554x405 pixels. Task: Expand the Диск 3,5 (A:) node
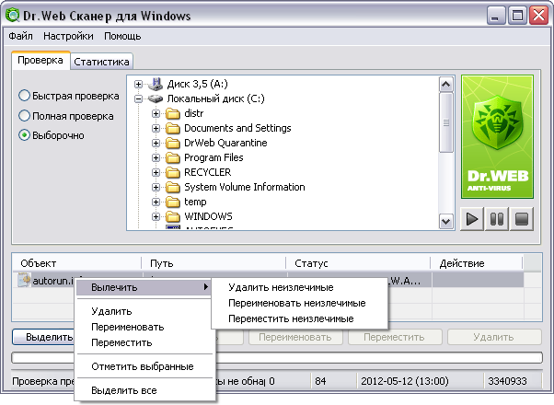coord(138,84)
